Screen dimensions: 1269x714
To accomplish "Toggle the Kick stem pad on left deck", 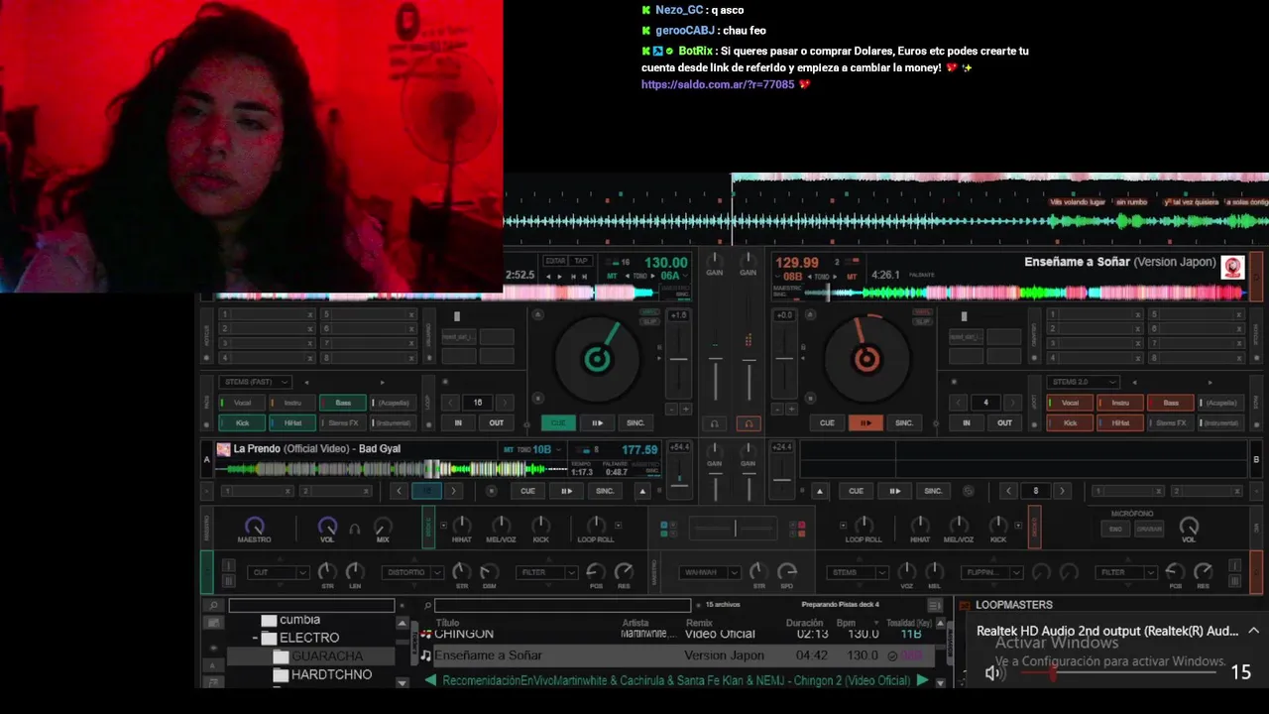I will point(241,422).
